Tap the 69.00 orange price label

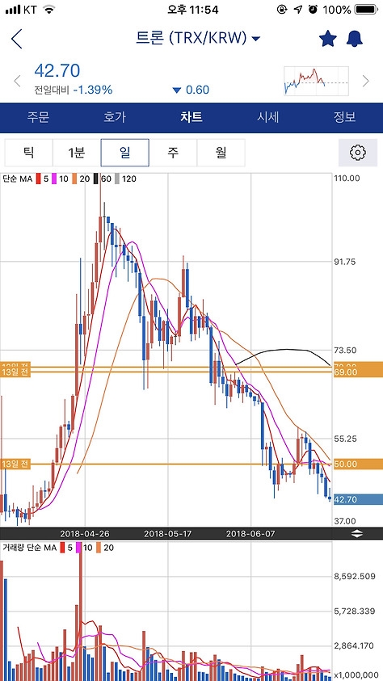358,372
